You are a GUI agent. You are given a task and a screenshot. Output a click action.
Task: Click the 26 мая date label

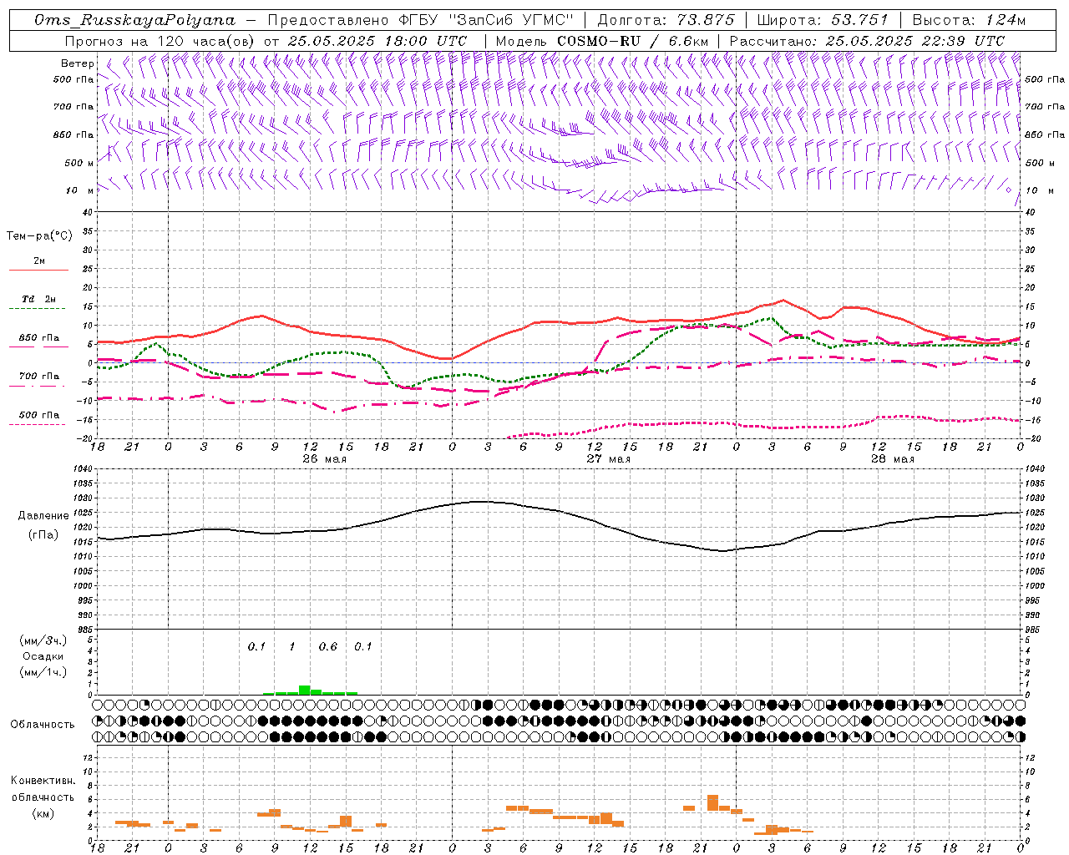coord(324,459)
